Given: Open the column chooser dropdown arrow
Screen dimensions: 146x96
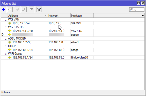Looking at the screenshot, I should [143, 15].
